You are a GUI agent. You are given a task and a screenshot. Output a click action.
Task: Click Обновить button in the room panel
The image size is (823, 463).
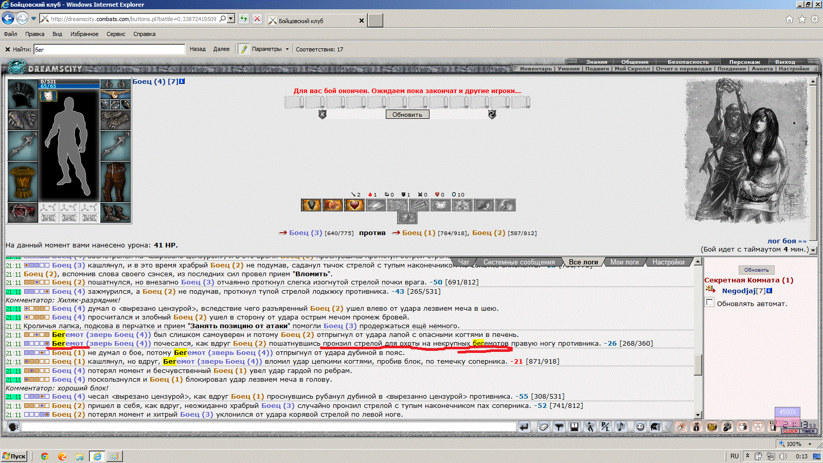(x=756, y=270)
